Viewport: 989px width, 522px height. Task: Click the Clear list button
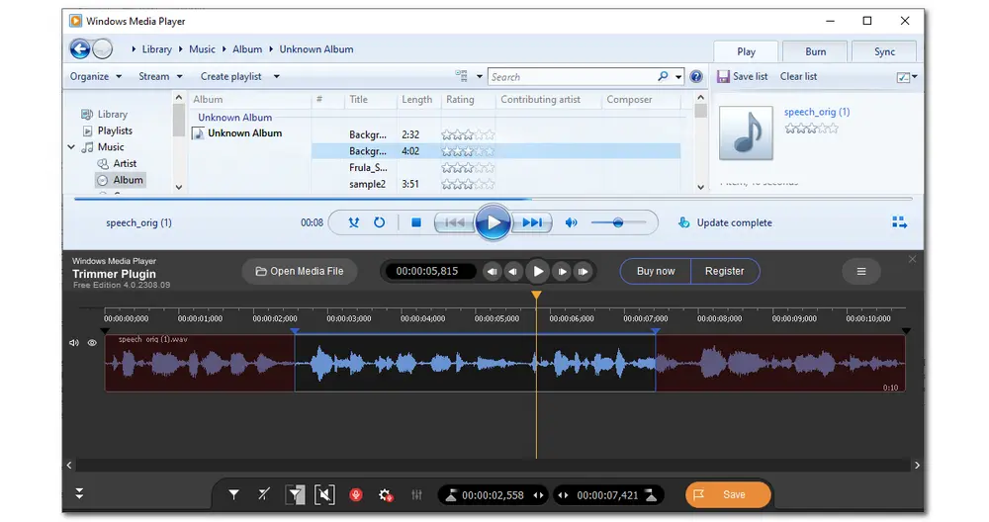(798, 76)
